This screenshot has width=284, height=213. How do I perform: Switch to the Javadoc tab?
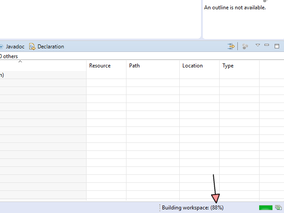[x=15, y=47]
